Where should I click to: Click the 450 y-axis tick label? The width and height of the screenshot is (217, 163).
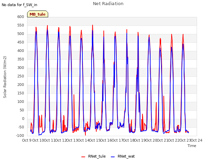tap(21, 42)
